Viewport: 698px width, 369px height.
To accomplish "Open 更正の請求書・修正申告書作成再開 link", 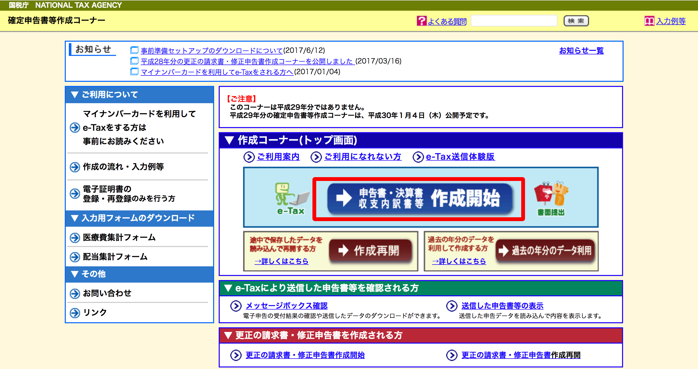I will pos(521,355).
